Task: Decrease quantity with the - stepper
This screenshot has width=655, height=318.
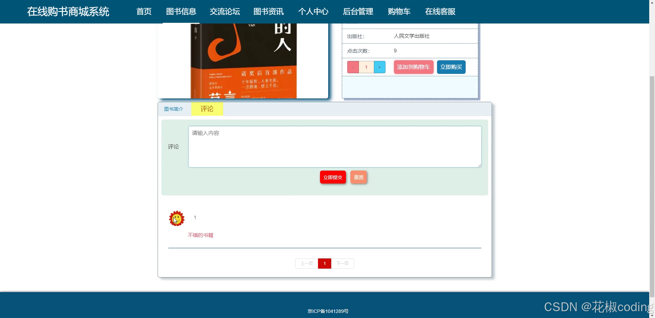Action: (x=353, y=67)
